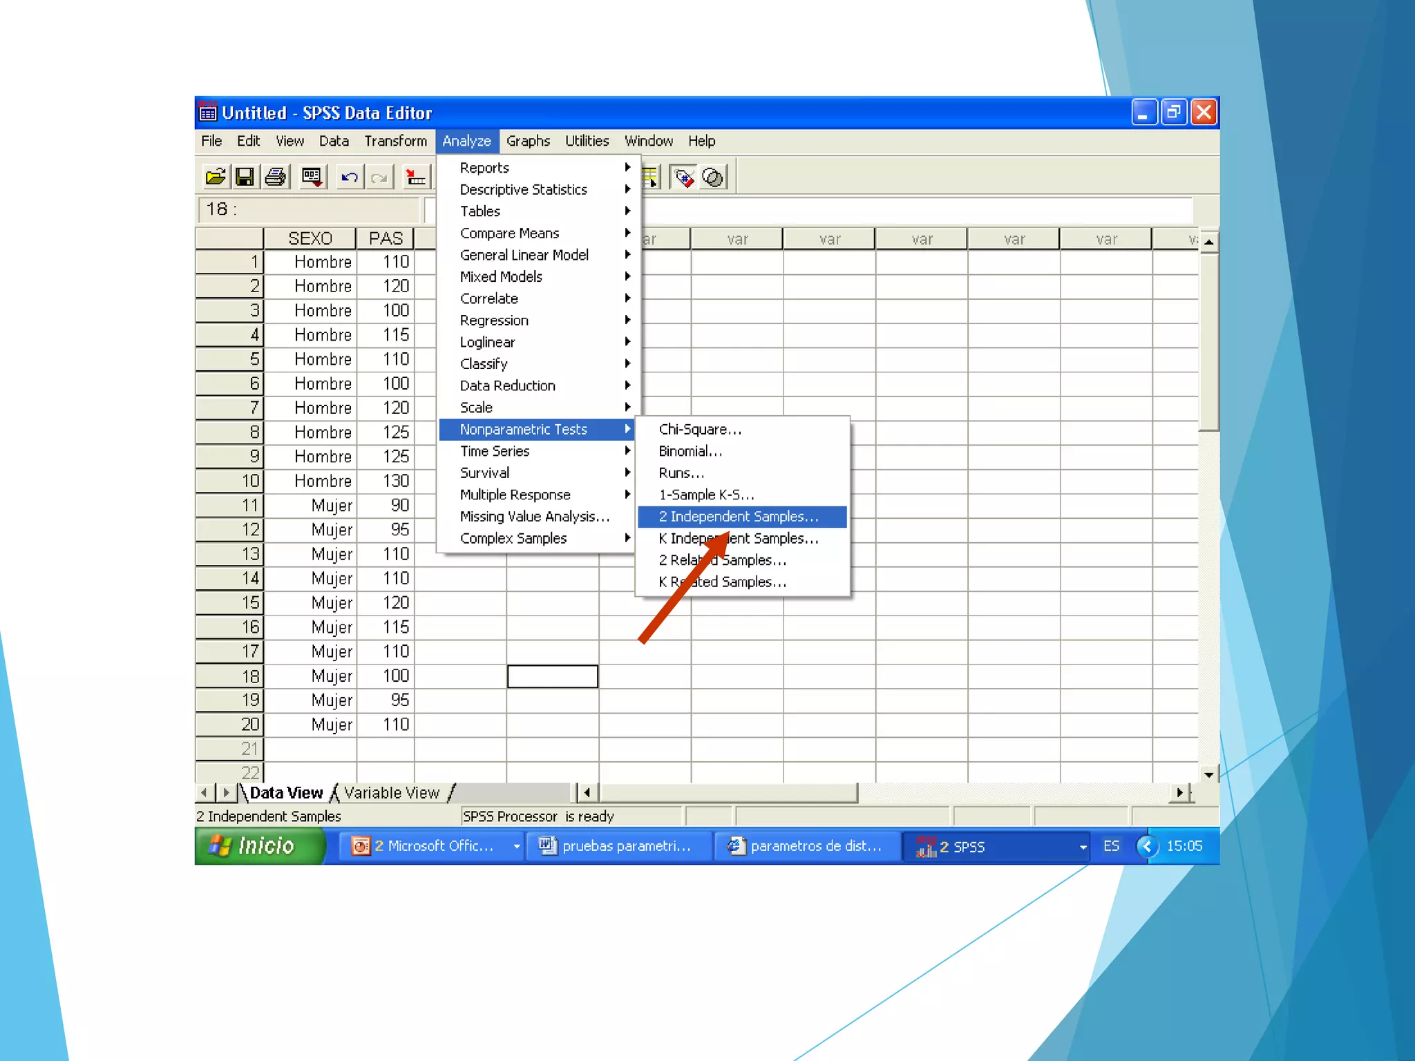Click the Open File toolbar icon
The height and width of the screenshot is (1061, 1415).
pyautogui.click(x=215, y=178)
